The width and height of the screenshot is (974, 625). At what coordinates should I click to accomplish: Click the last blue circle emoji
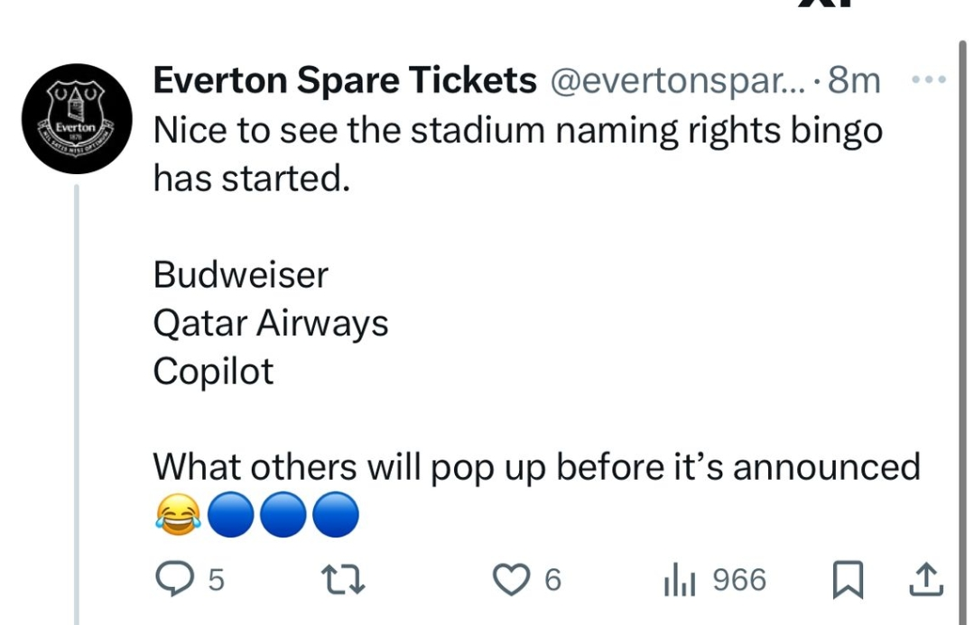point(336,517)
